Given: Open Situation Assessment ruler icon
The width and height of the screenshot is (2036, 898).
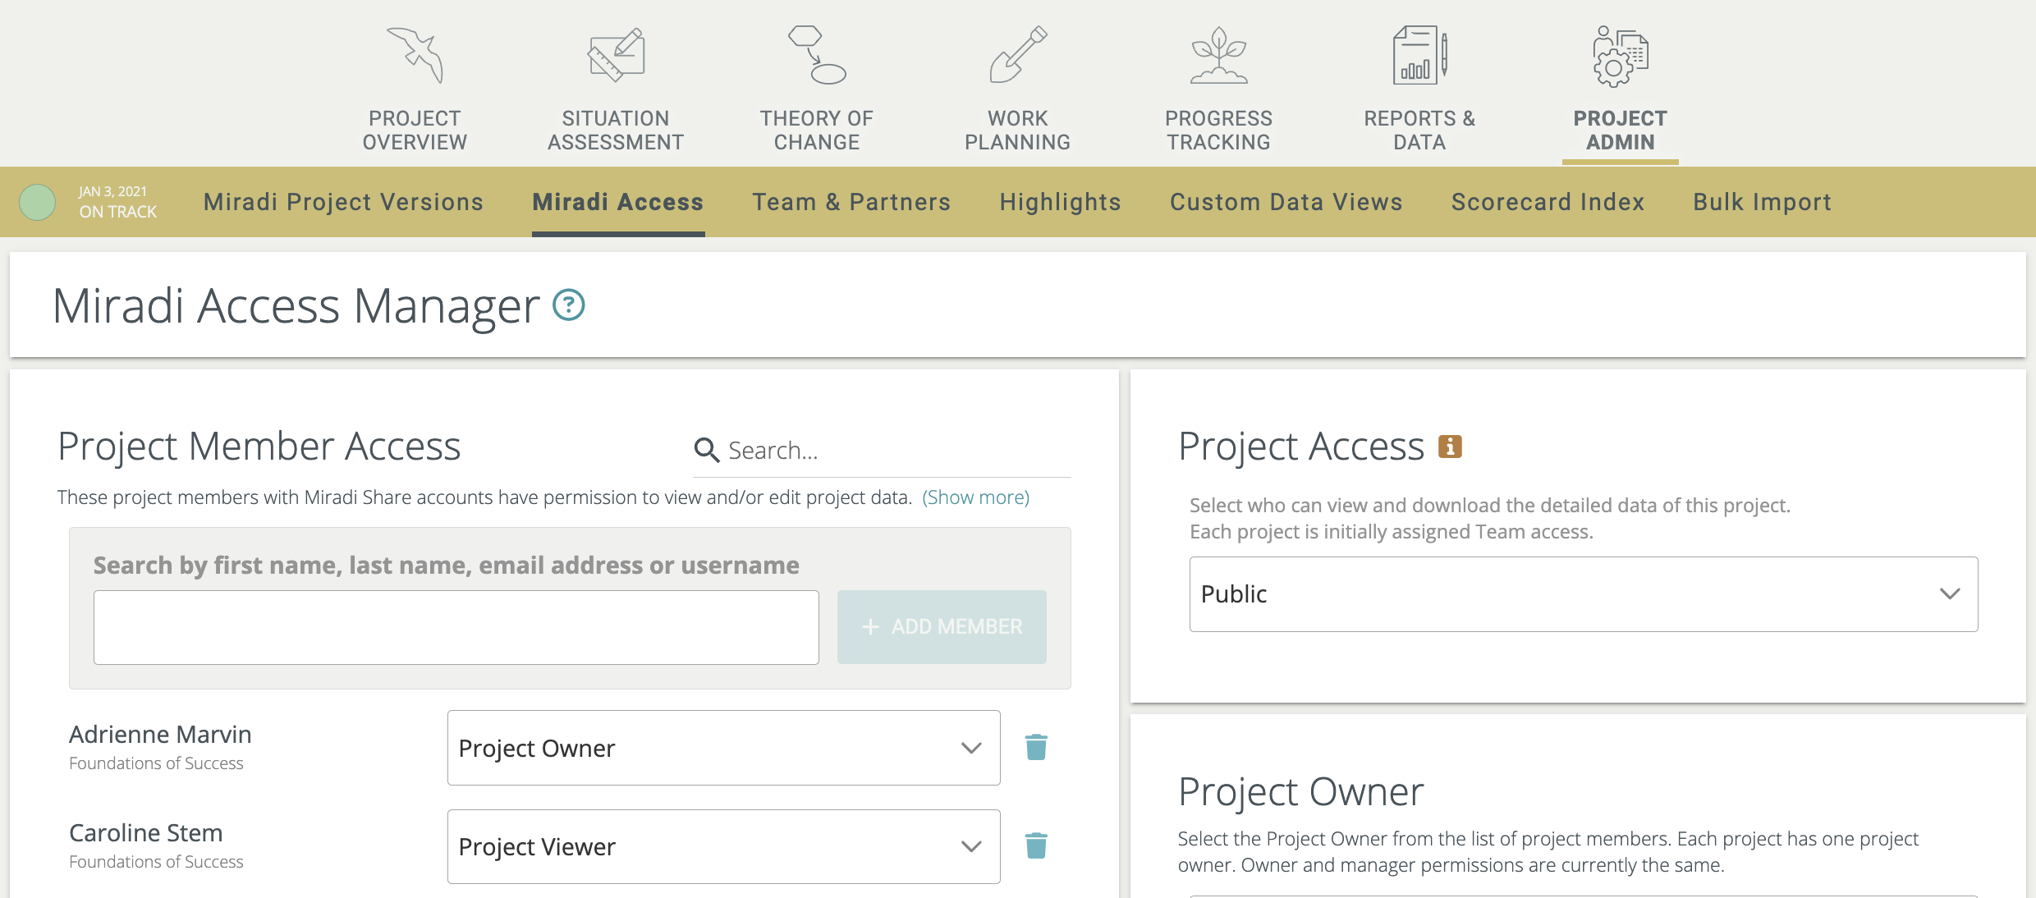Looking at the screenshot, I should pyautogui.click(x=616, y=56).
